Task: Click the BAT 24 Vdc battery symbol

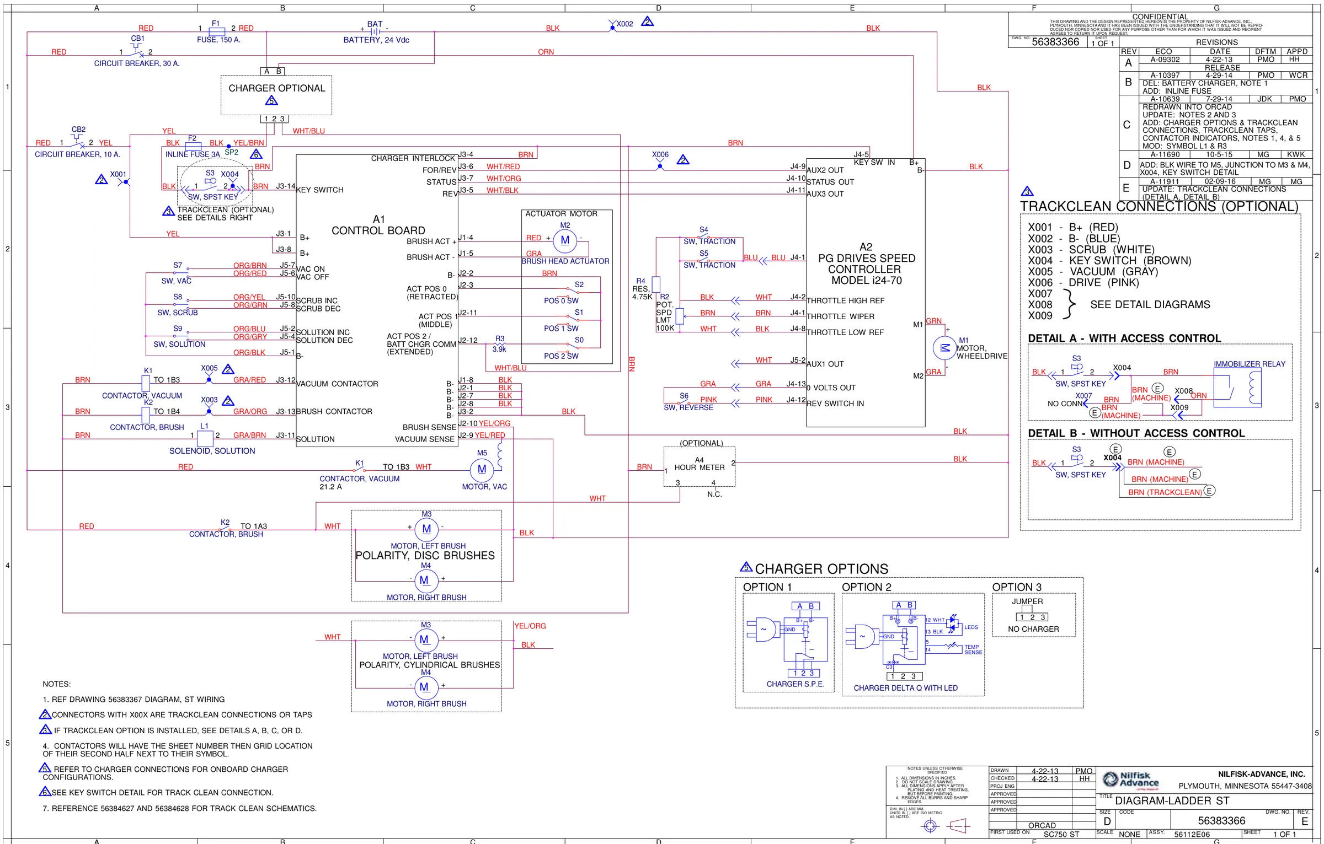Action: (x=375, y=31)
